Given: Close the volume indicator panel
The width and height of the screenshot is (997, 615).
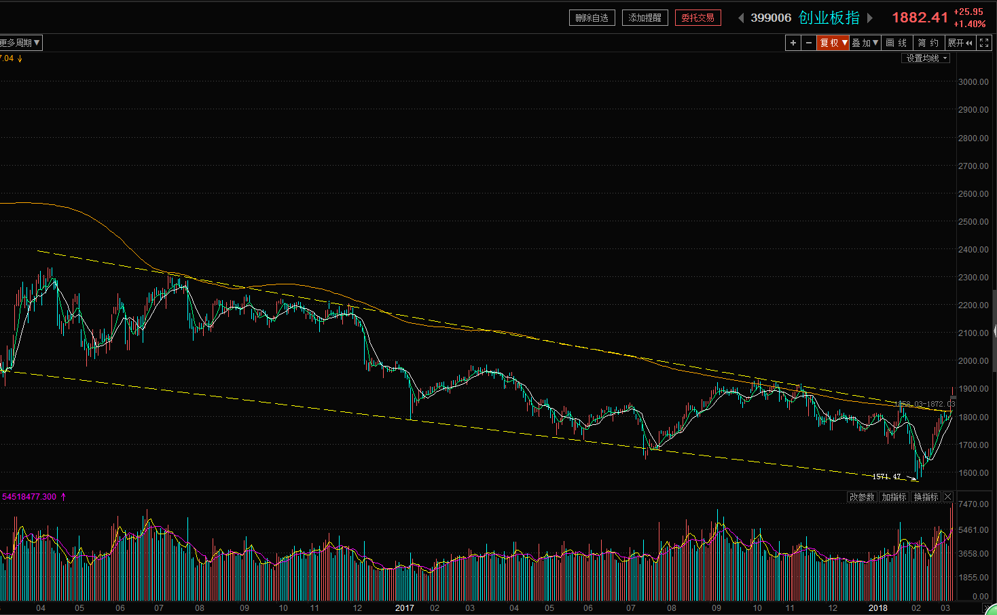Looking at the screenshot, I should tap(948, 497).
